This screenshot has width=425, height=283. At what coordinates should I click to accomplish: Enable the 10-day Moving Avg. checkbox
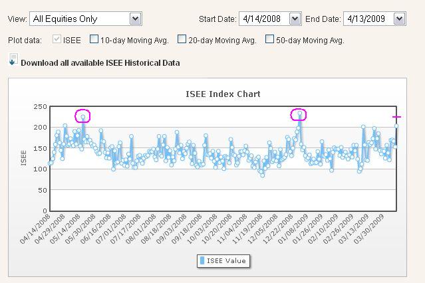(x=94, y=40)
